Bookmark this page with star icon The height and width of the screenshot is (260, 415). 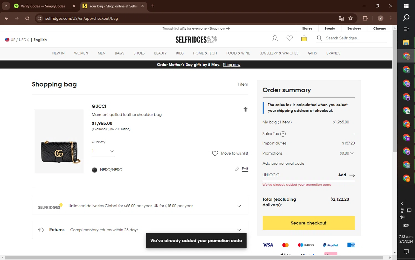351,18
